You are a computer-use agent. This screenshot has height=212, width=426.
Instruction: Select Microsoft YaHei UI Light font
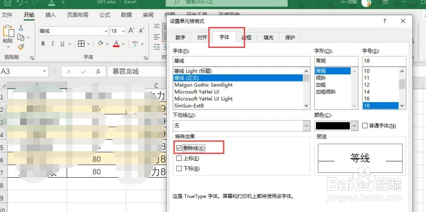(203, 99)
